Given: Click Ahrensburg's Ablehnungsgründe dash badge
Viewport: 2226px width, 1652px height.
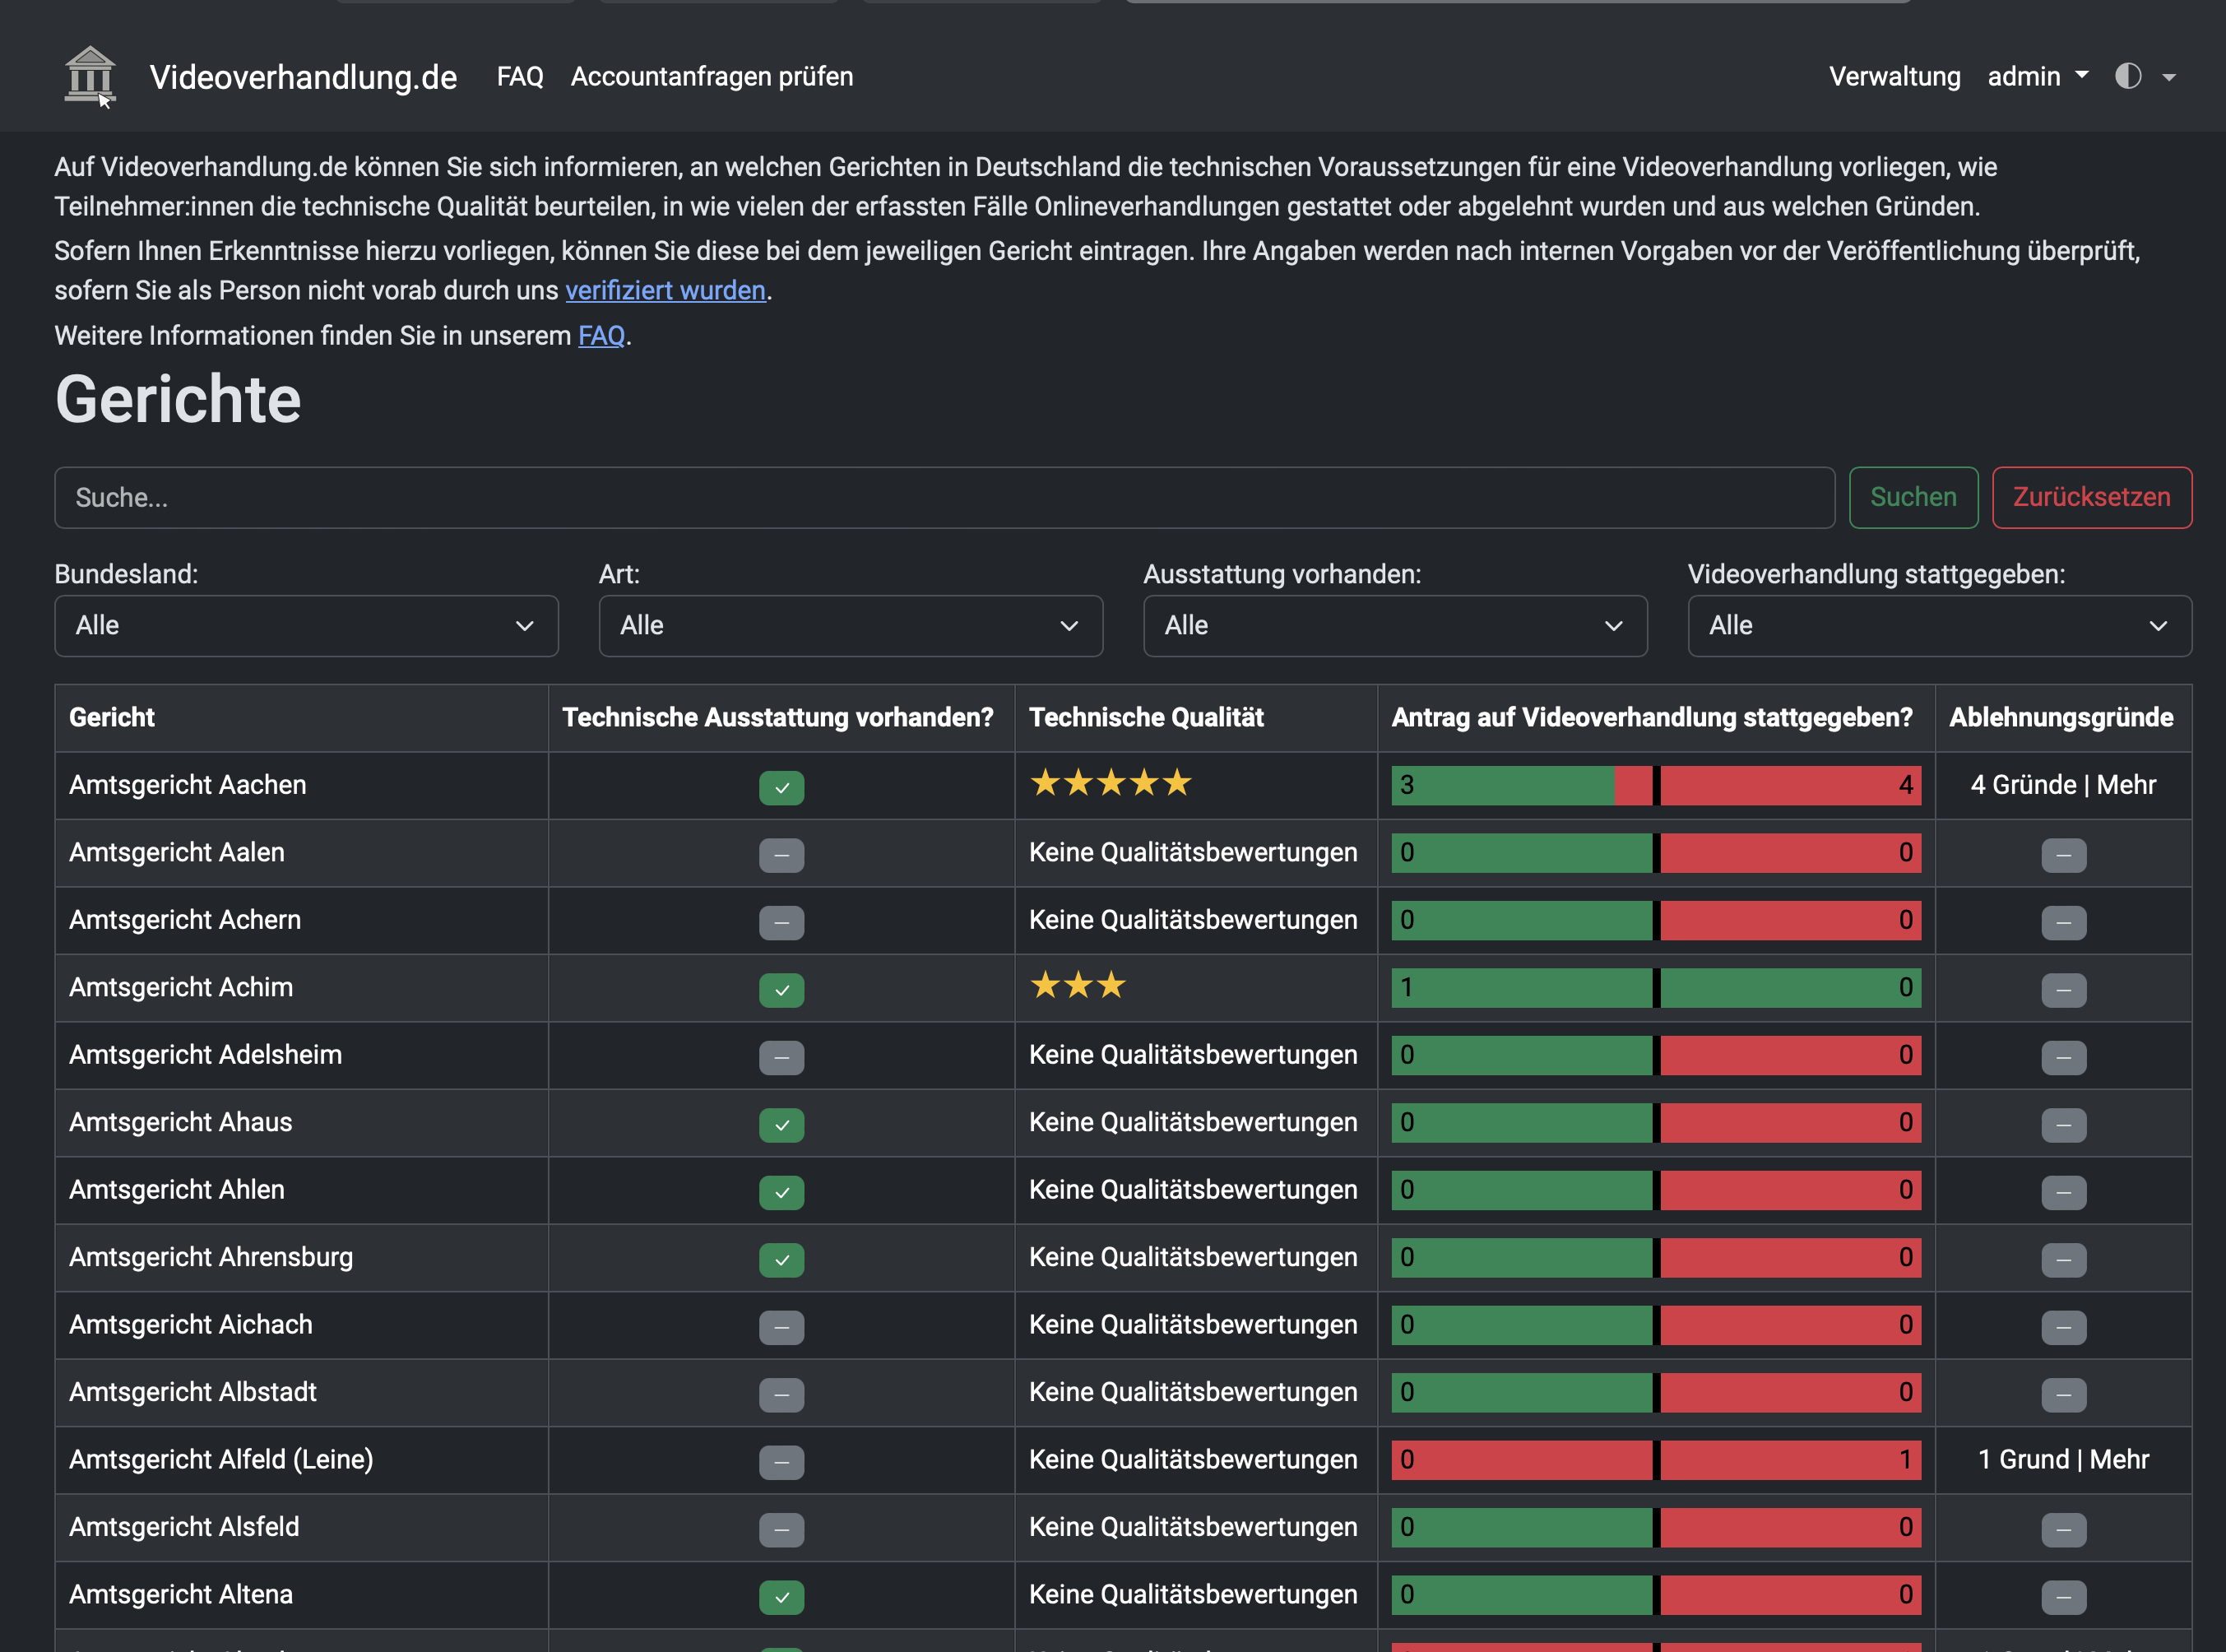Looking at the screenshot, I should click(x=2064, y=1260).
